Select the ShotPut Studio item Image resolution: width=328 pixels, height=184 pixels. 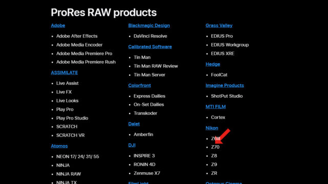227,96
